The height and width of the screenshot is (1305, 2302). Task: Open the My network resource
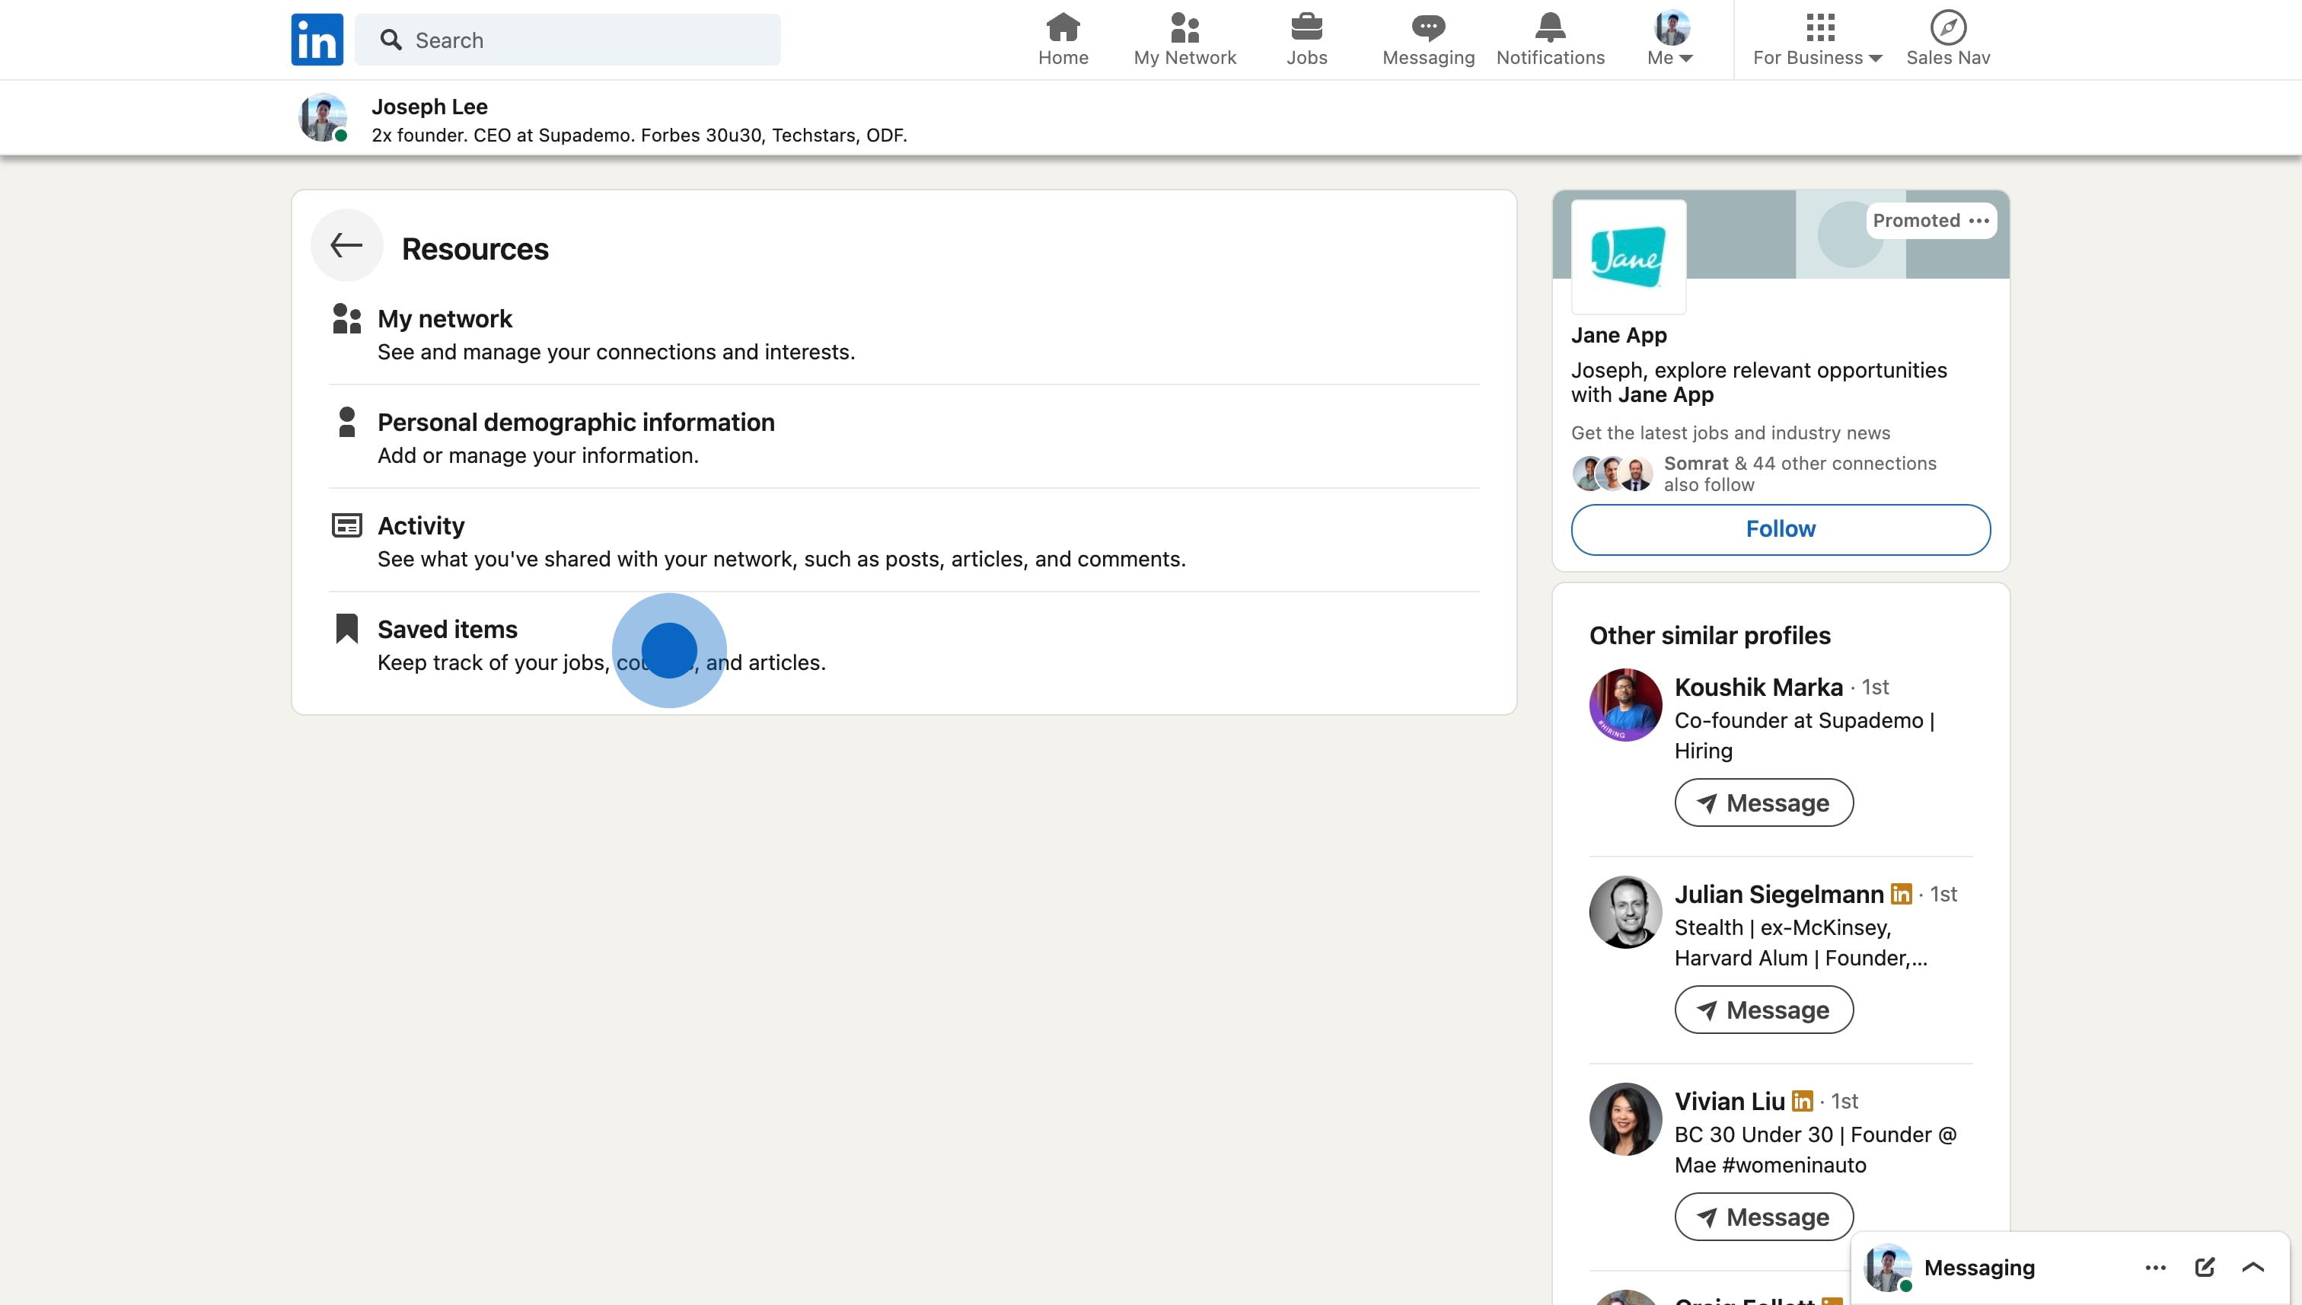[904, 334]
